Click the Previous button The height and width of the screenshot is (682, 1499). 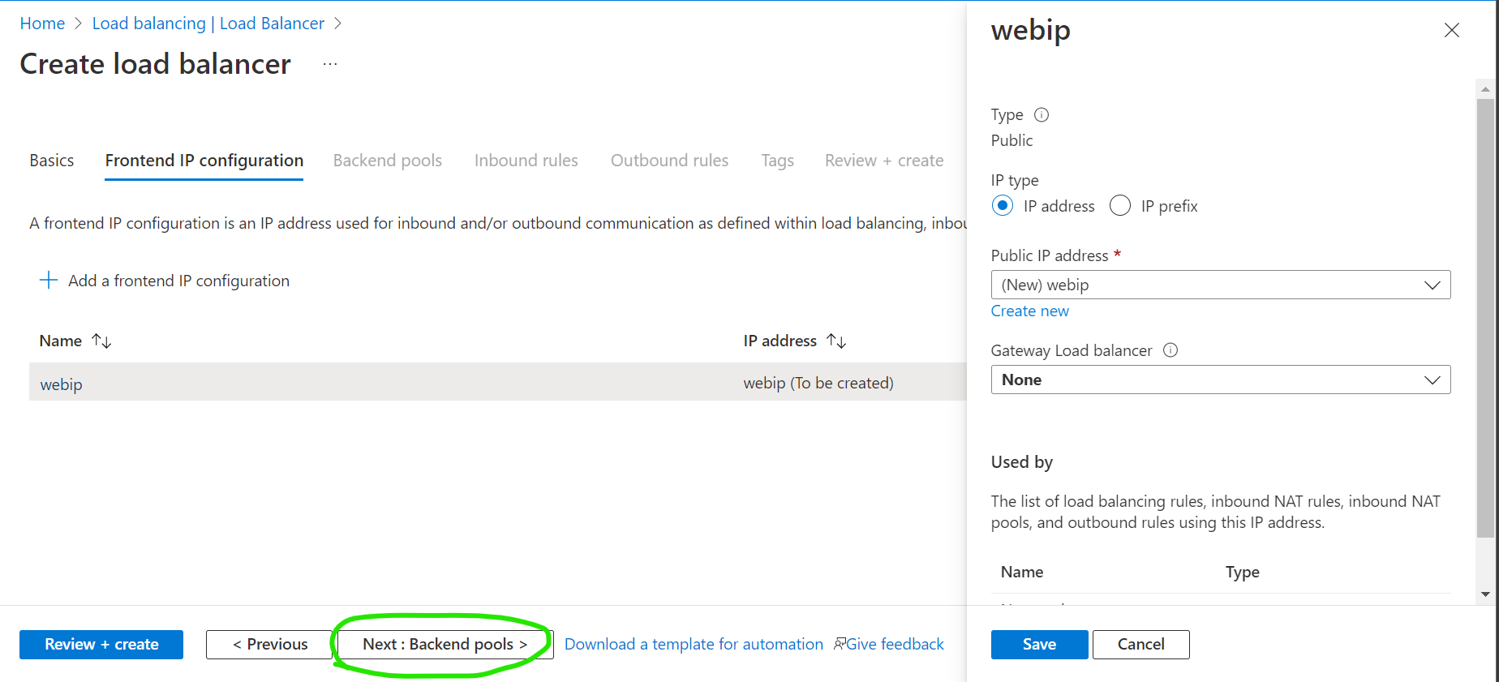click(x=270, y=645)
